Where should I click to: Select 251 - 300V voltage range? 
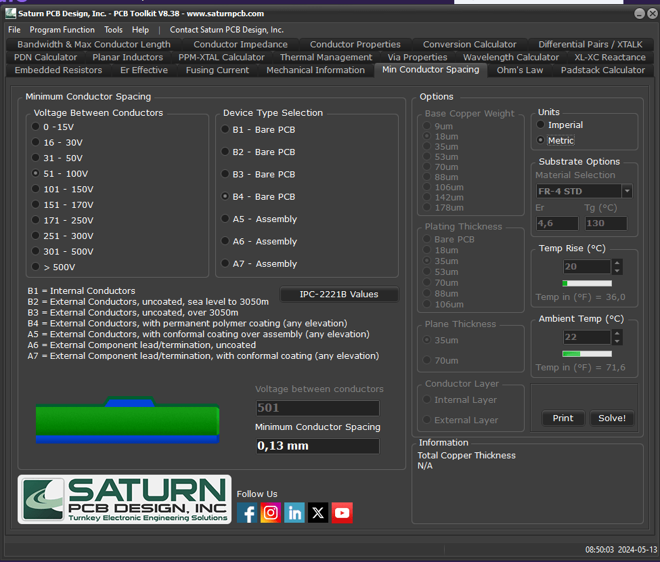63,236
